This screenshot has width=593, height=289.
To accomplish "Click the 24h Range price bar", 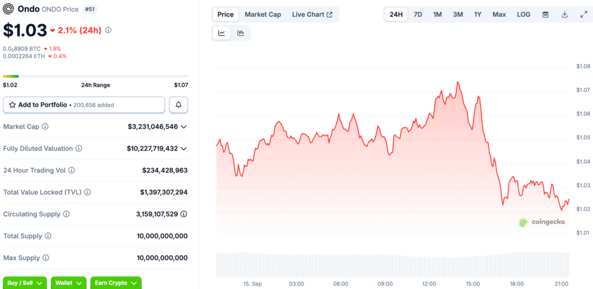I will click(95, 76).
